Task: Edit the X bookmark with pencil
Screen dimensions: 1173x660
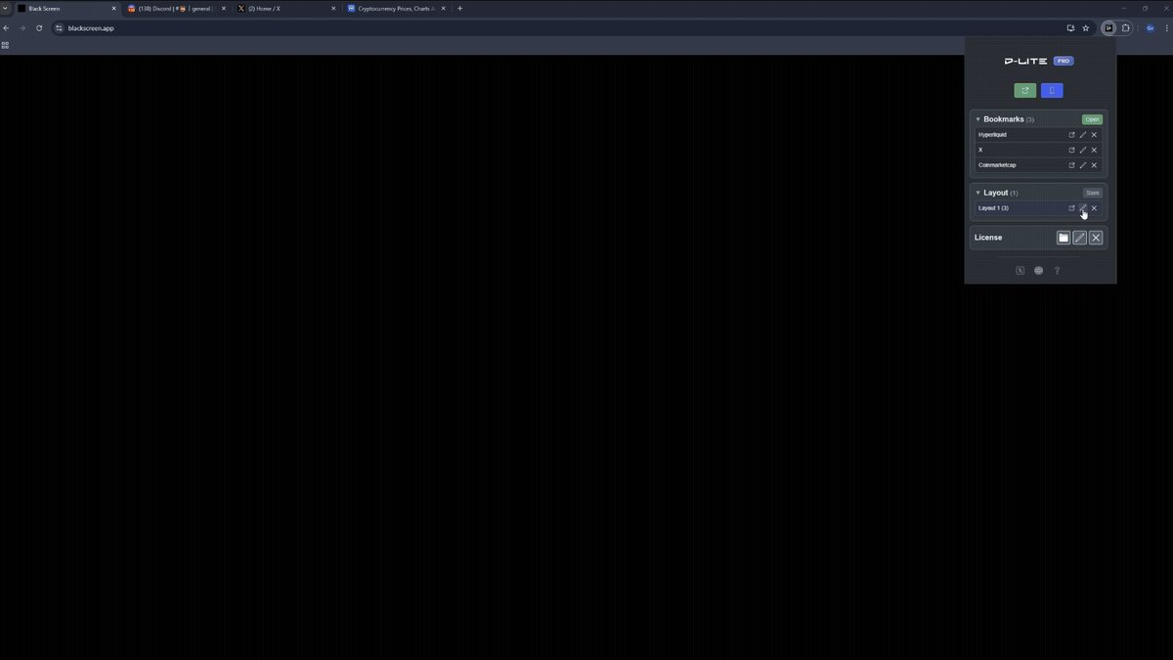Action: [x=1083, y=150]
